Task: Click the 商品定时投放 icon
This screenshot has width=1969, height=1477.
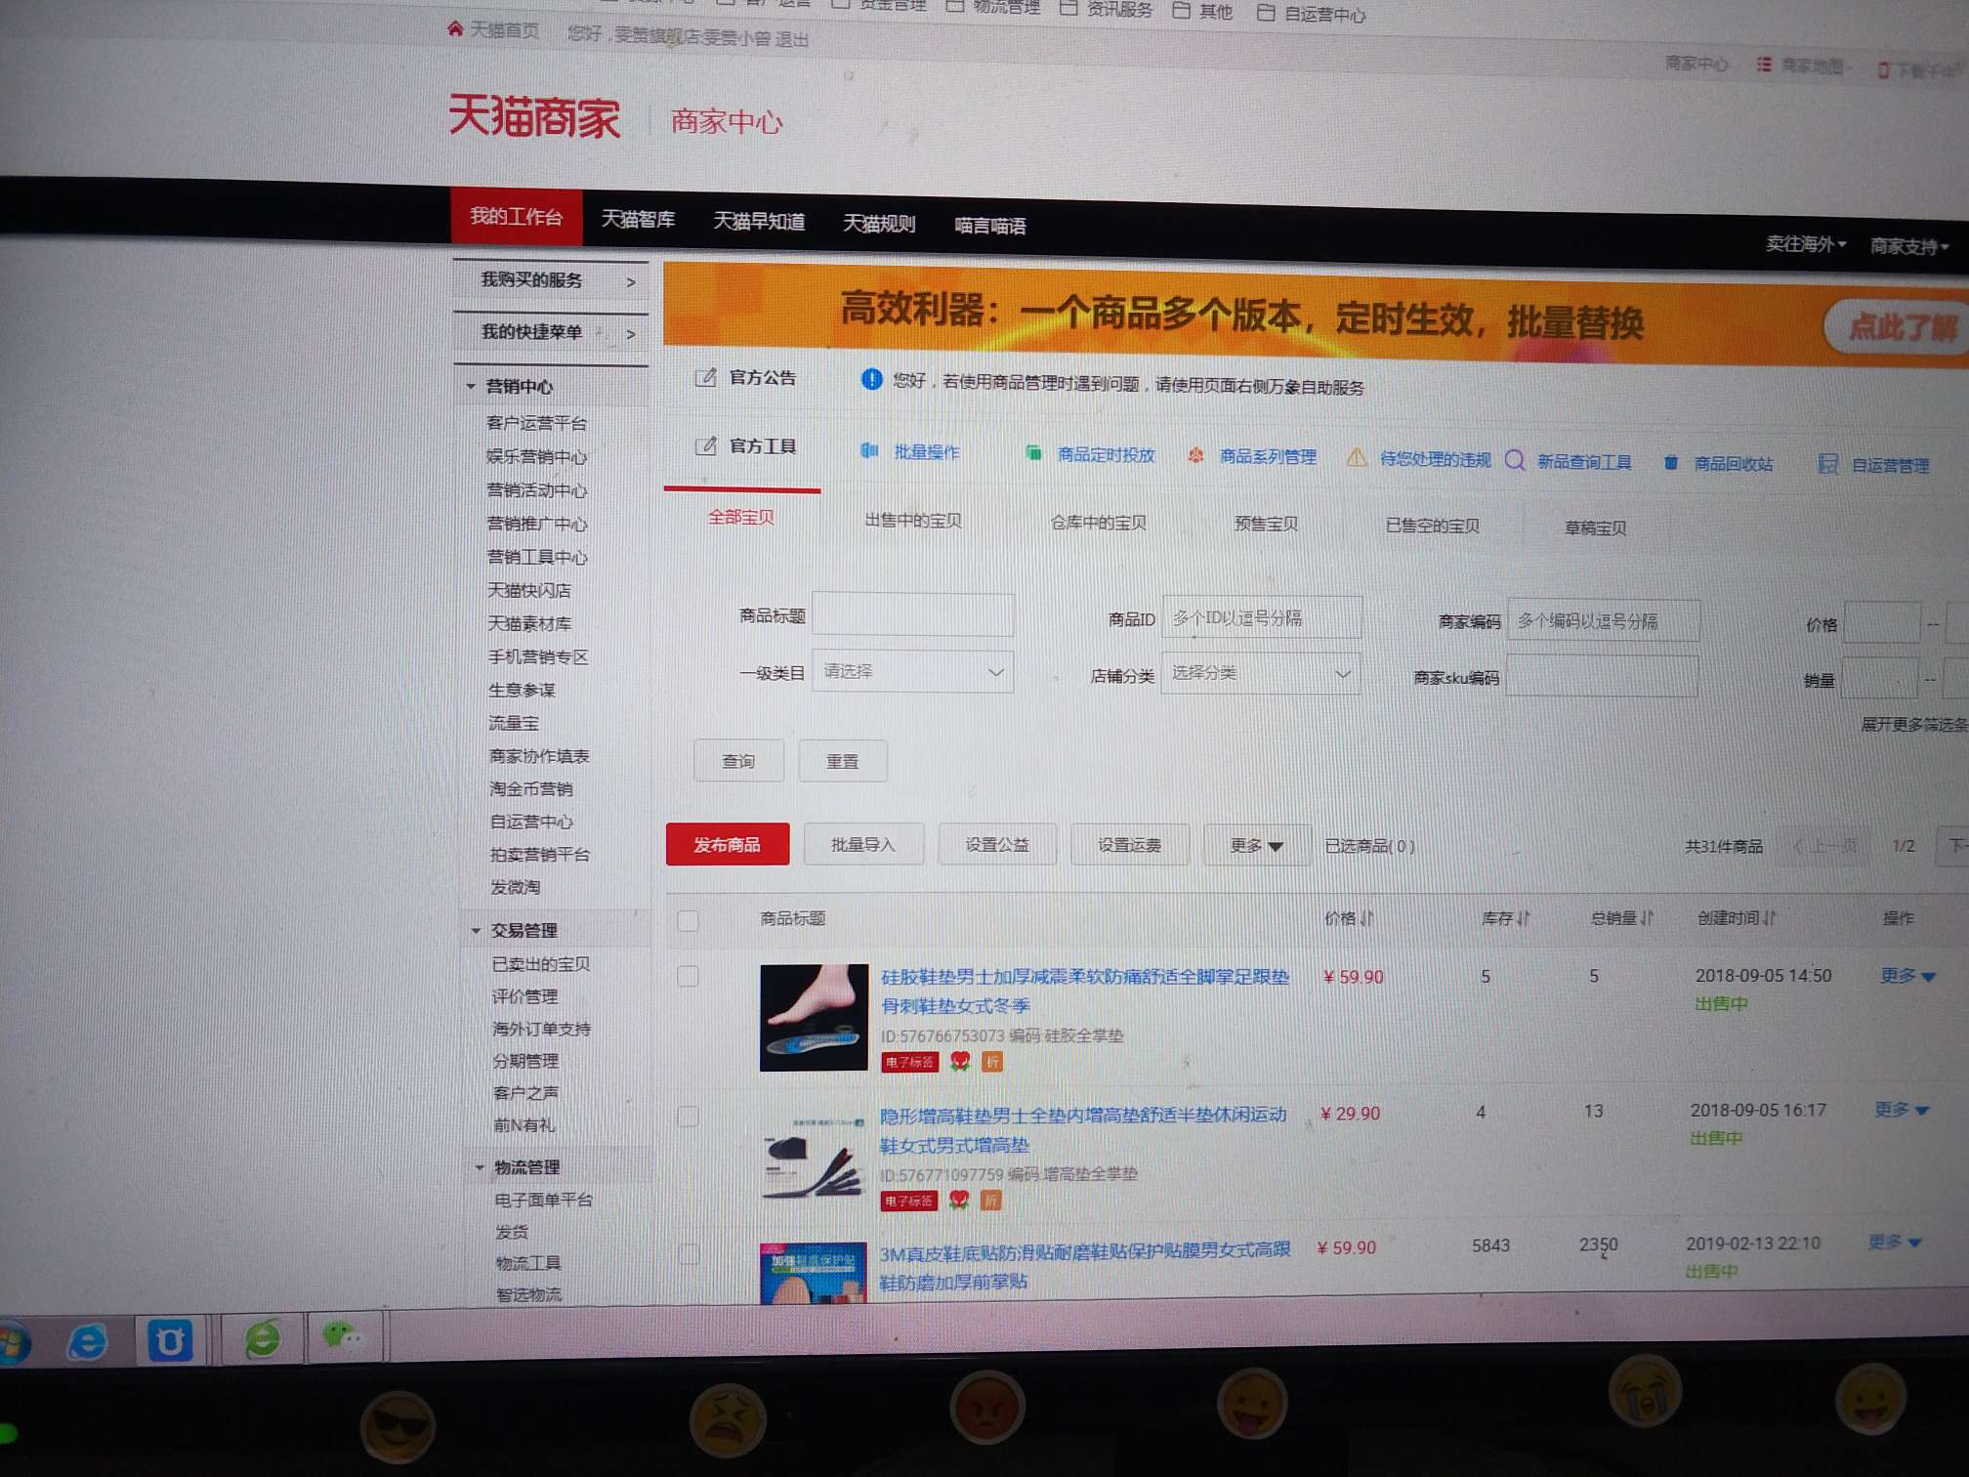Action: [1033, 453]
